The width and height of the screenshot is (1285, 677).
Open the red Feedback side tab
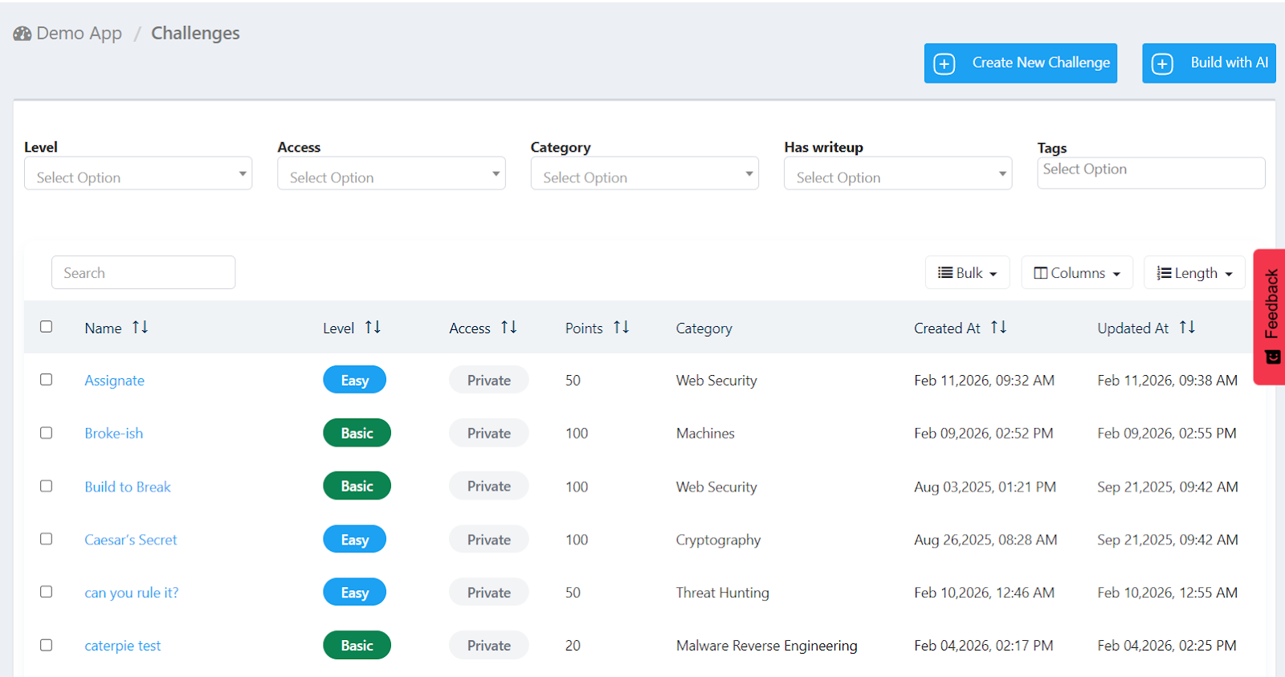coord(1271,316)
